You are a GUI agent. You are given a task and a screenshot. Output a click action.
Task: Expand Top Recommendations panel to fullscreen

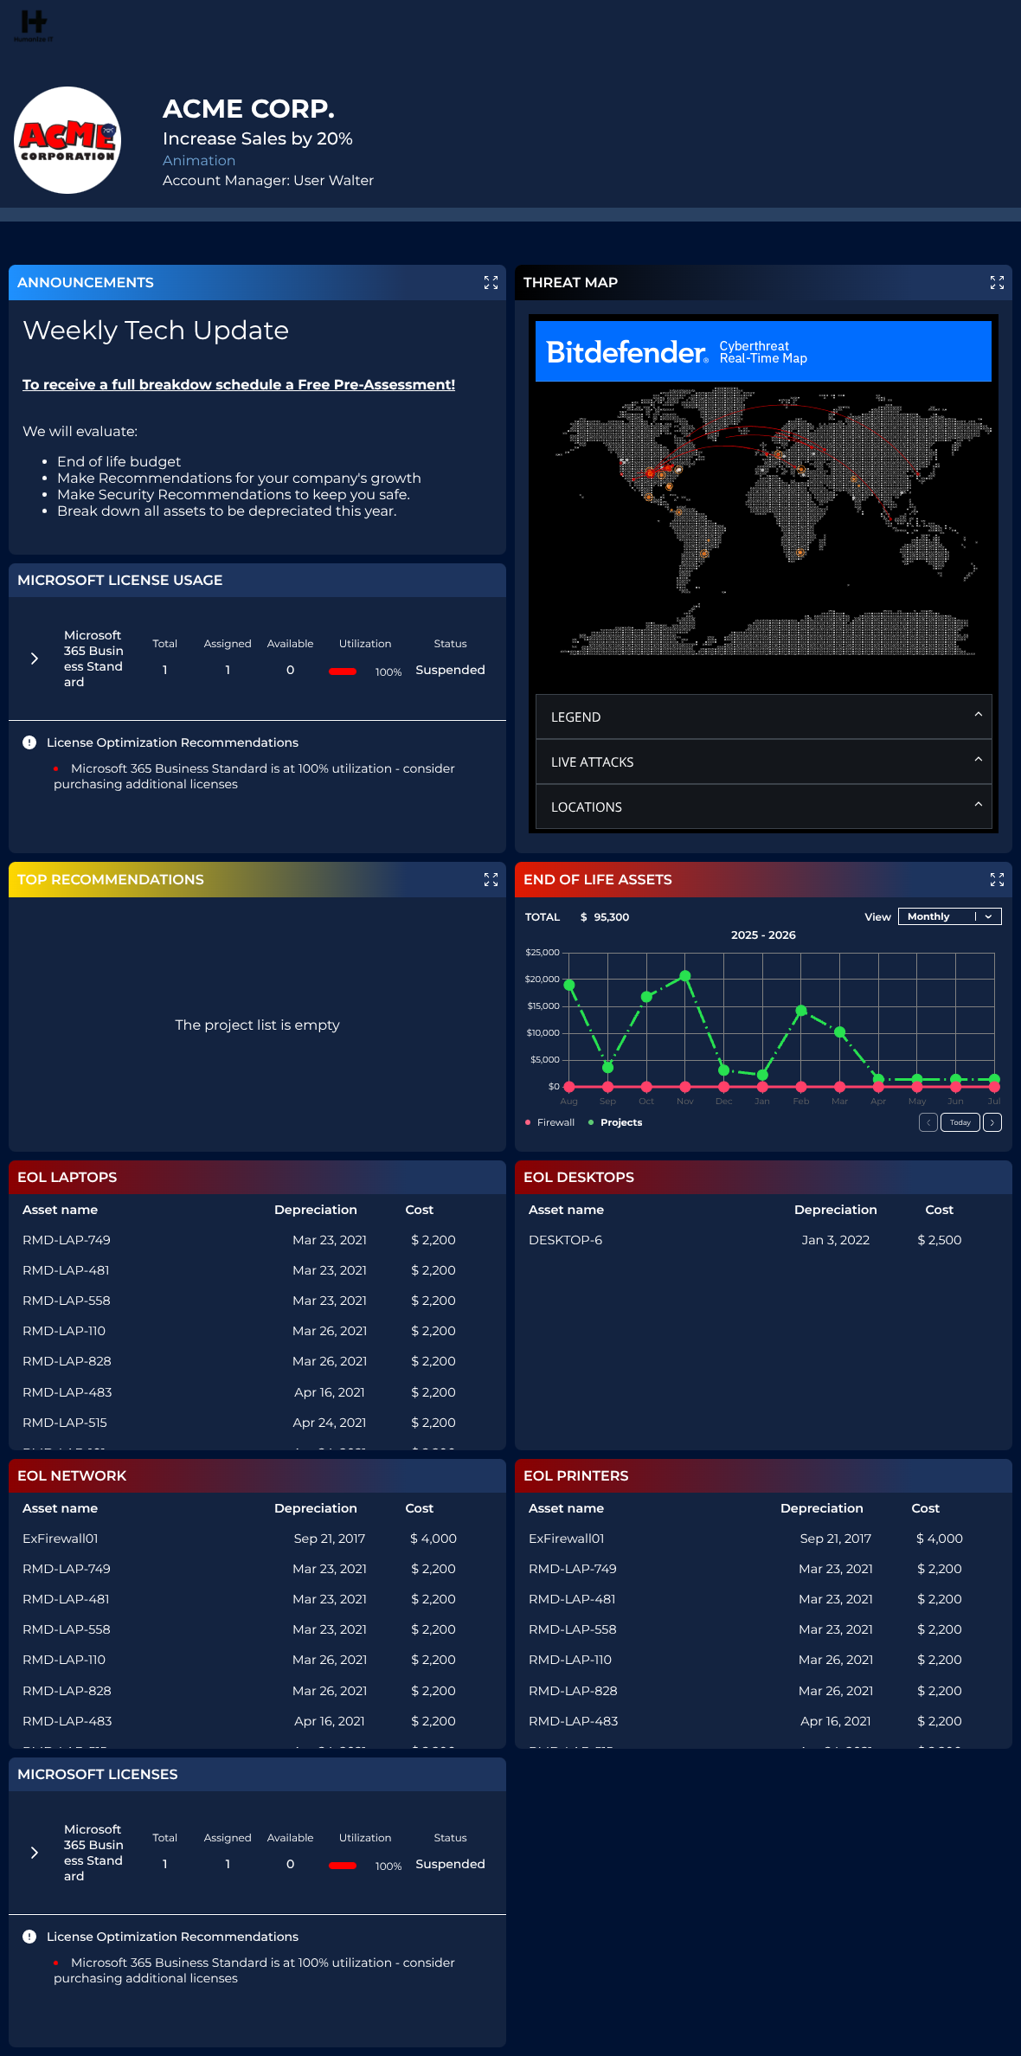(x=491, y=879)
